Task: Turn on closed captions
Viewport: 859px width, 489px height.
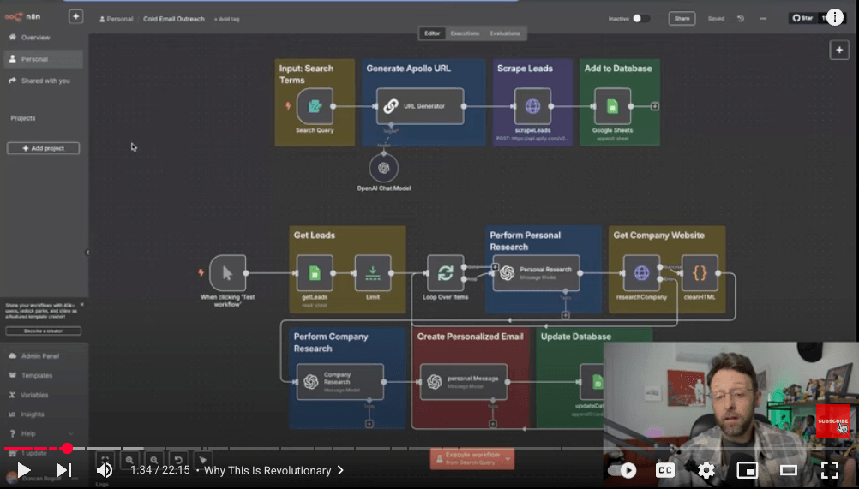Action: coord(664,470)
